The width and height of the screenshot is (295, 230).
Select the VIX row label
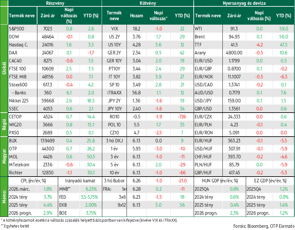pos(114,29)
